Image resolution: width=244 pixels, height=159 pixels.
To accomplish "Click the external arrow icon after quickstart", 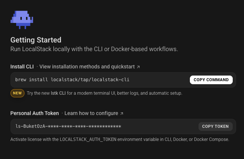I will tap(138, 67).
